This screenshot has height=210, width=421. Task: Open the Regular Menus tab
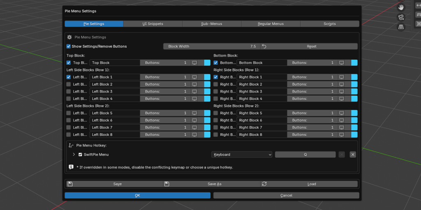coord(271,24)
